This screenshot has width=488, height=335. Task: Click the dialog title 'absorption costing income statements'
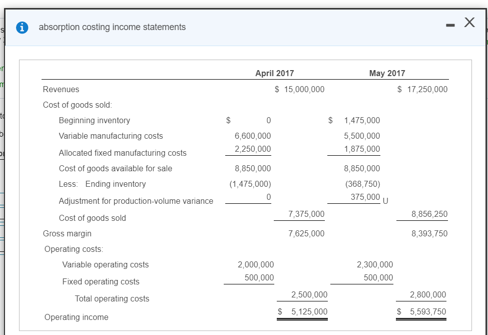click(113, 27)
